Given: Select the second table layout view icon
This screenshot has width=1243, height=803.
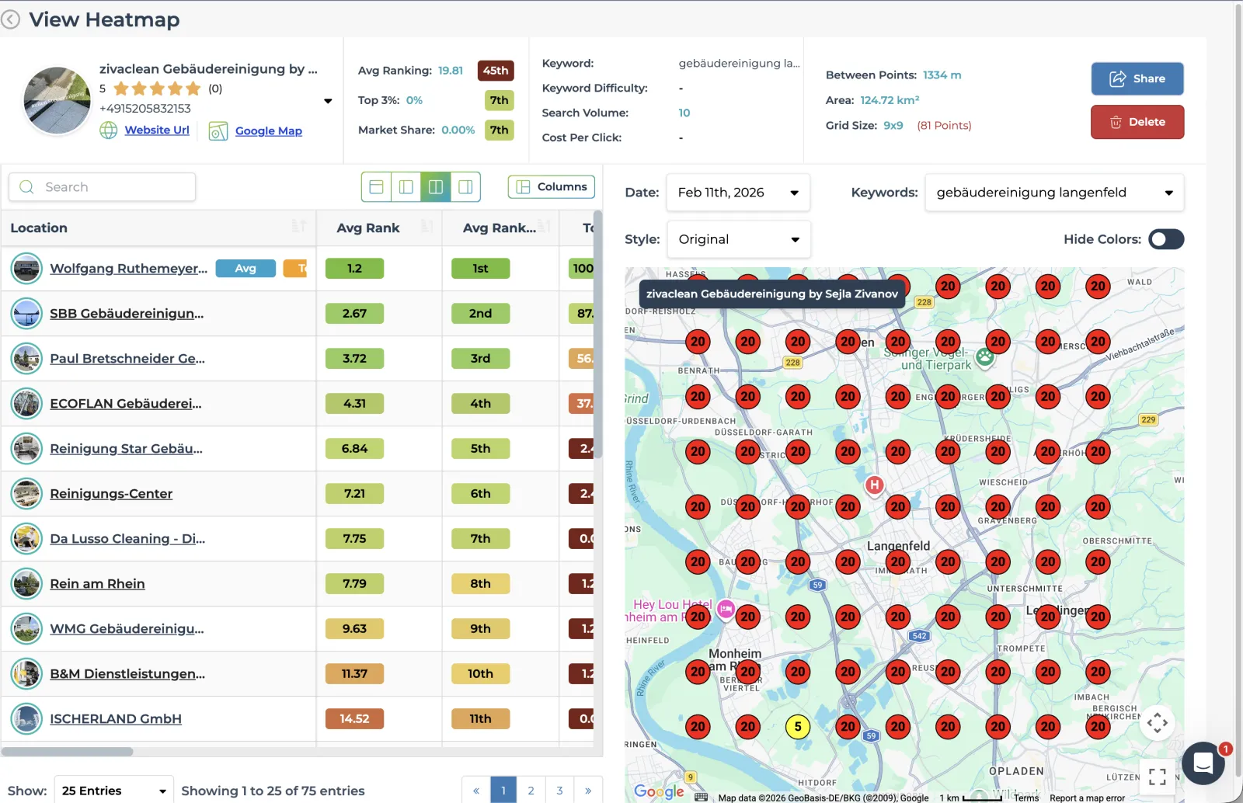Looking at the screenshot, I should [x=406, y=186].
